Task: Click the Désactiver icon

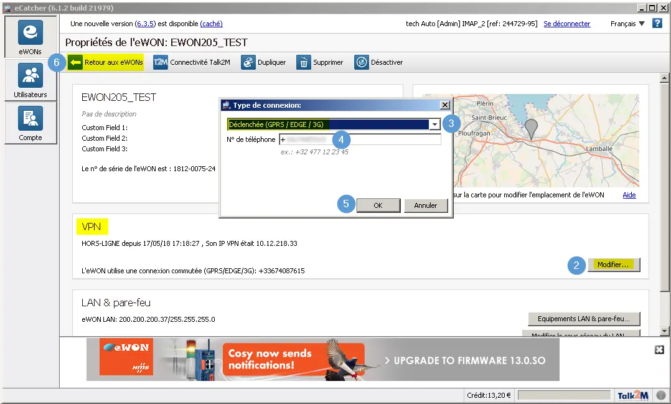Action: (x=362, y=62)
